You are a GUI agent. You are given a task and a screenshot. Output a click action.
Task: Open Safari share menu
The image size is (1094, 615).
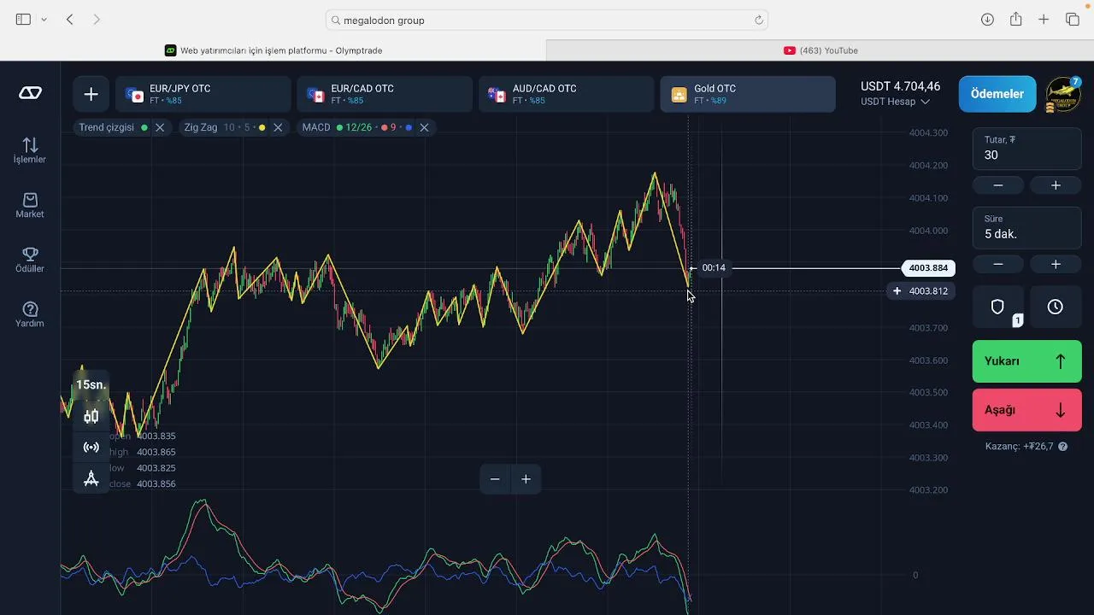(x=1015, y=20)
